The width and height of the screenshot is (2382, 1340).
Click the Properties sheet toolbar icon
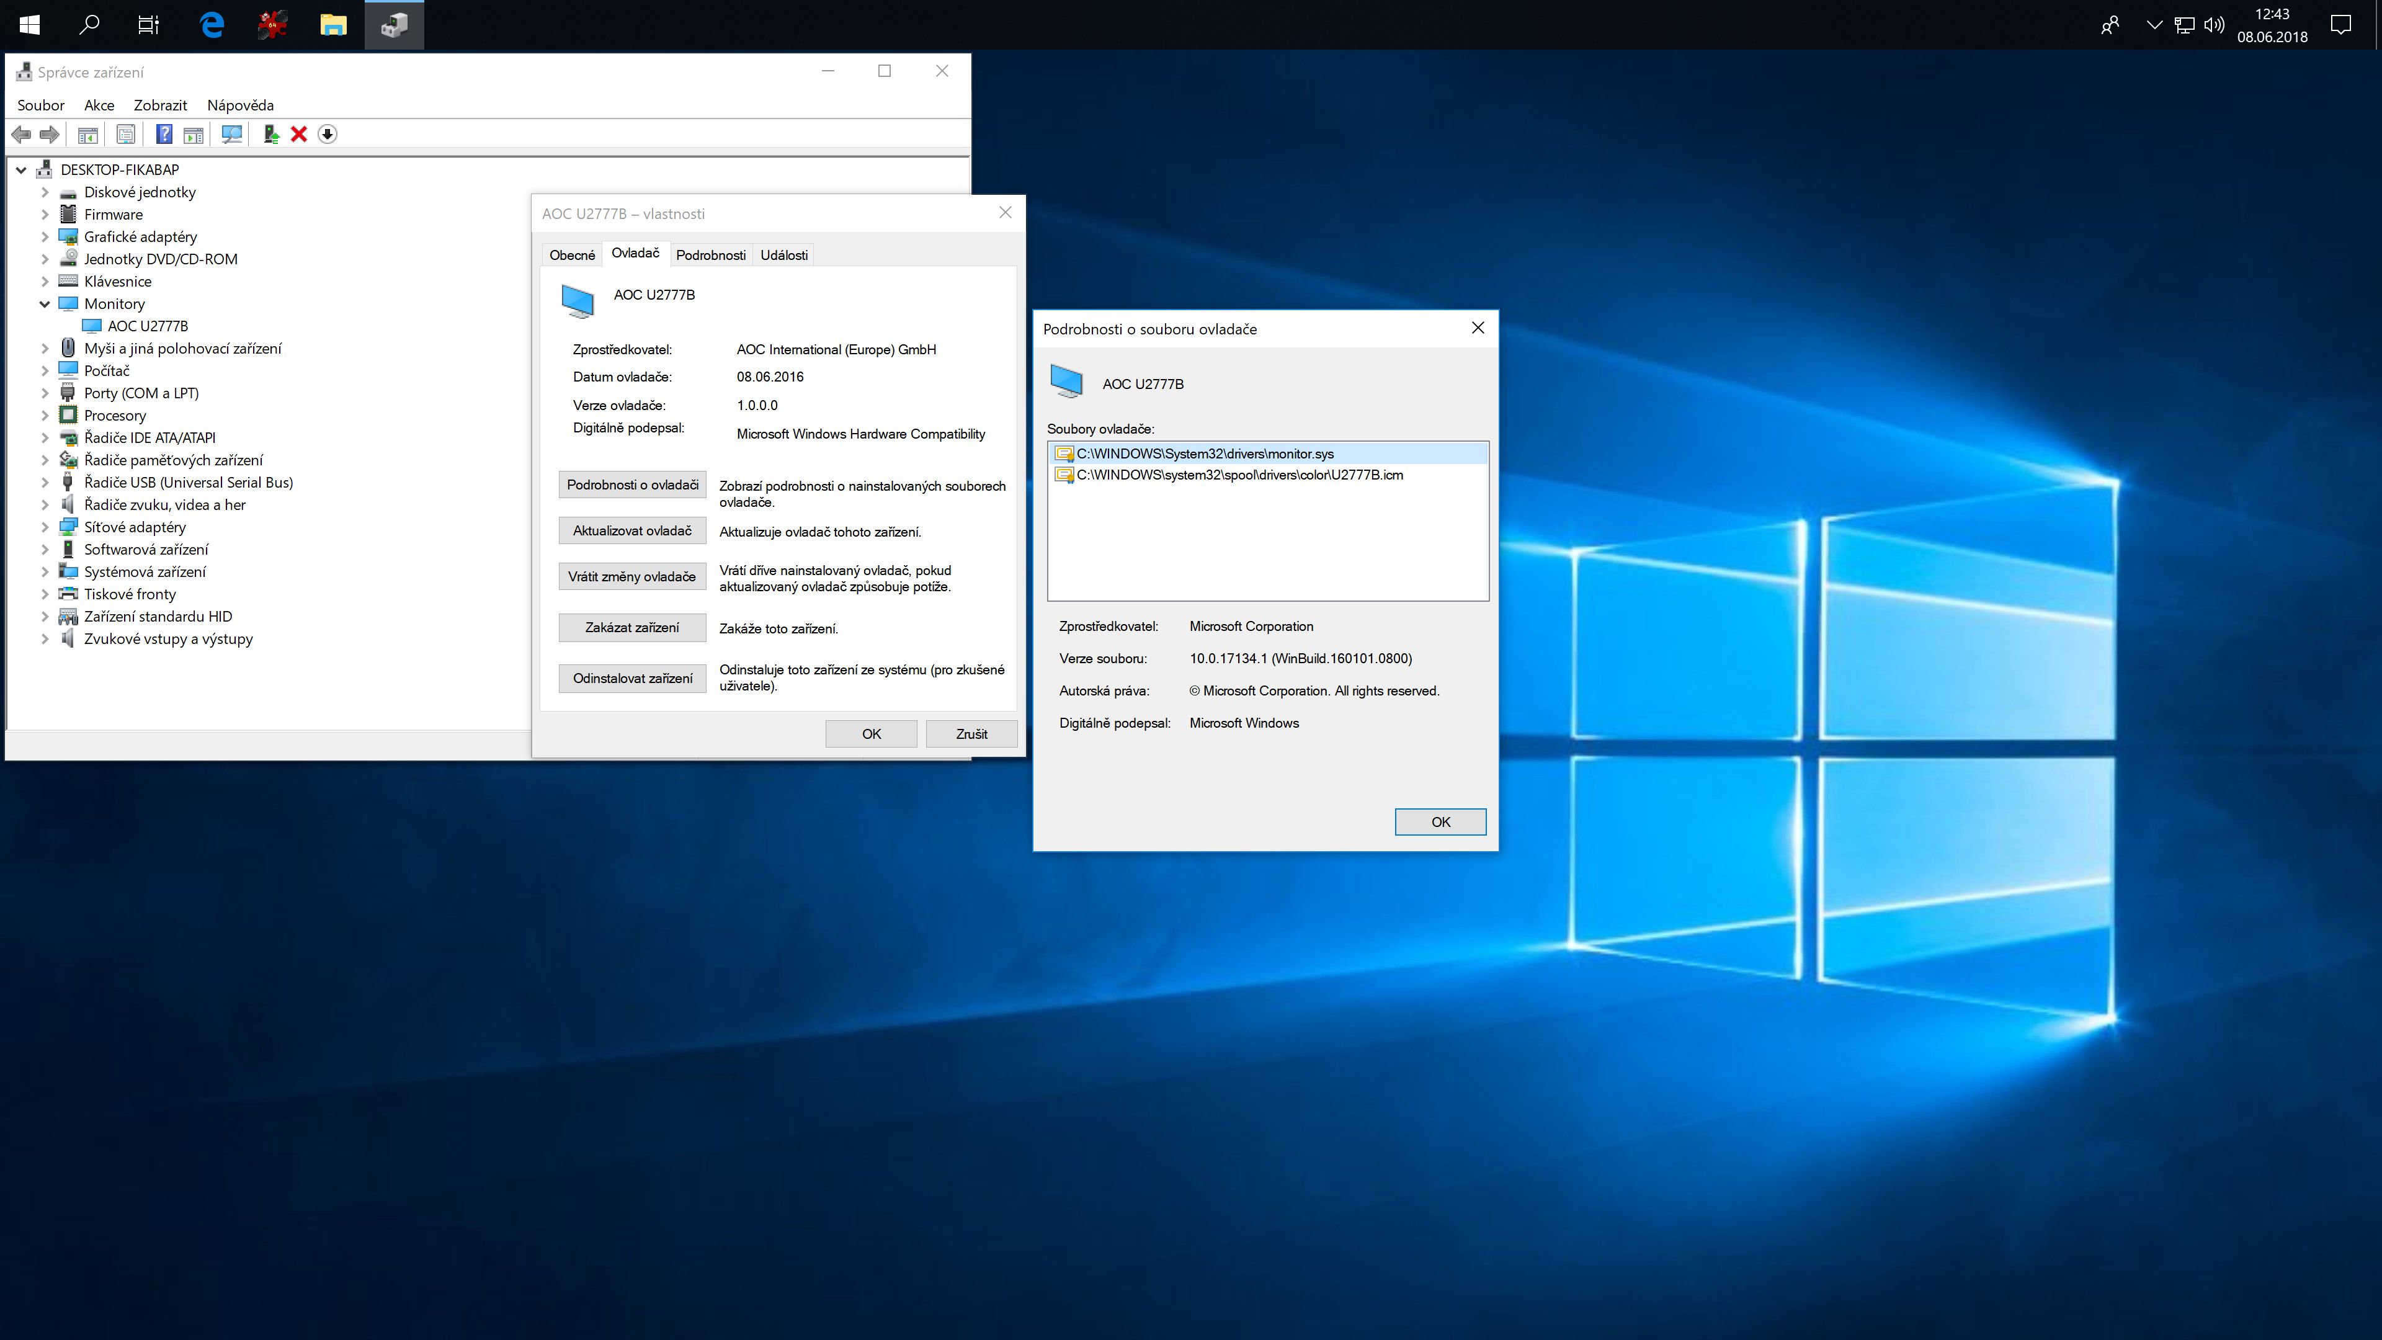126,135
